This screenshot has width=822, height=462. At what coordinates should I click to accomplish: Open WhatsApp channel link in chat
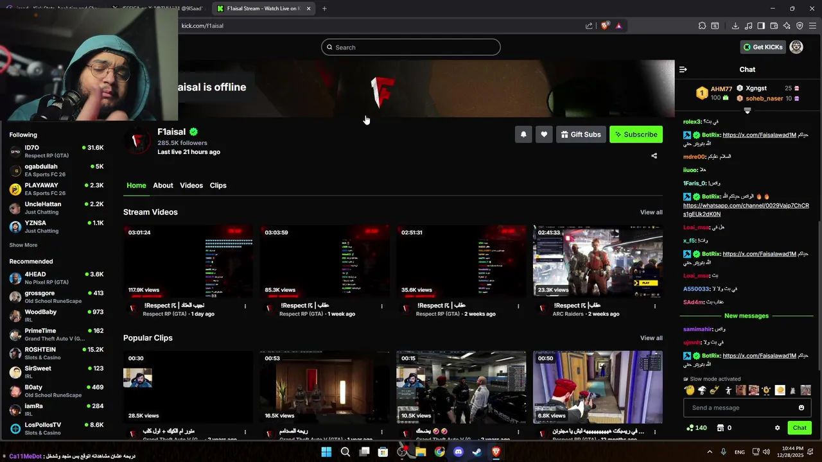pos(746,210)
